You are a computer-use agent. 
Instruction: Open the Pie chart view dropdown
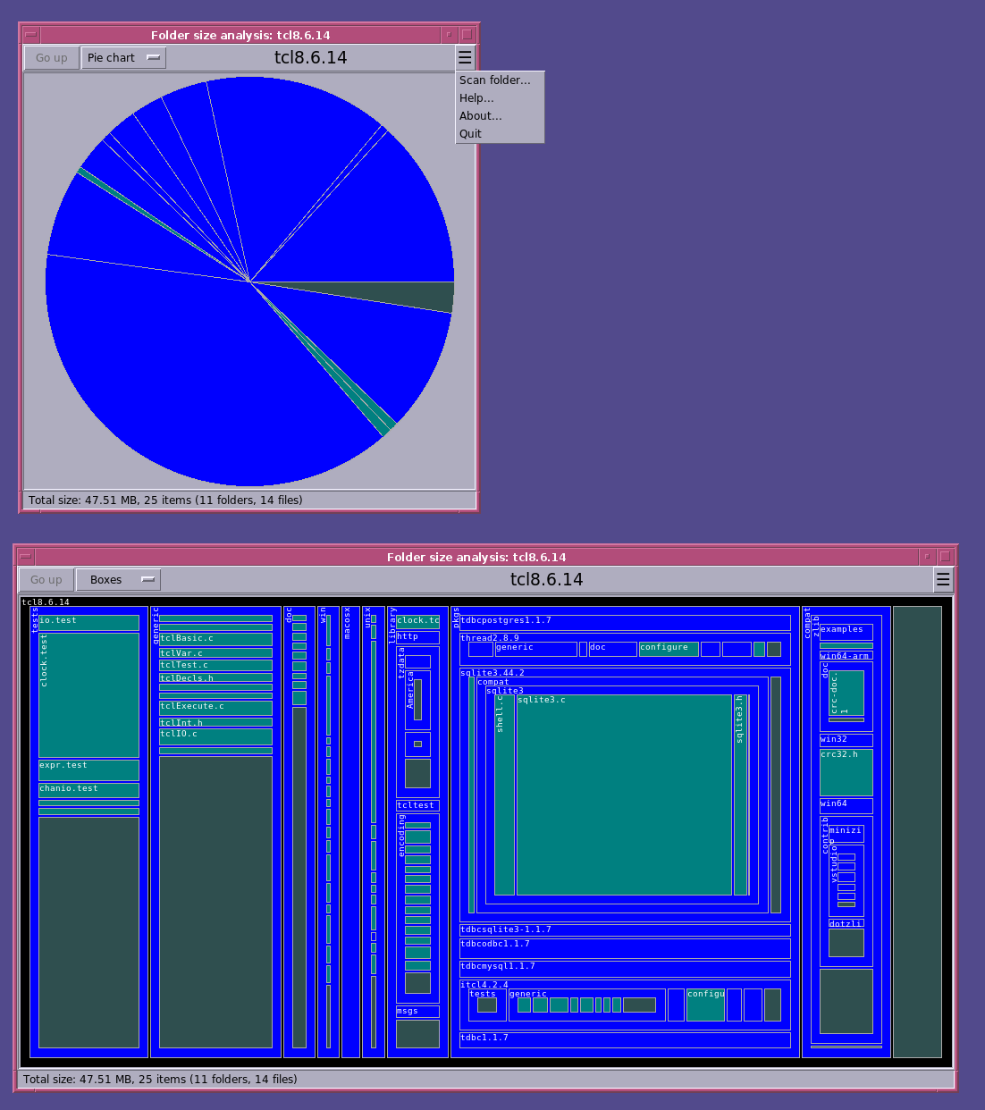click(123, 58)
